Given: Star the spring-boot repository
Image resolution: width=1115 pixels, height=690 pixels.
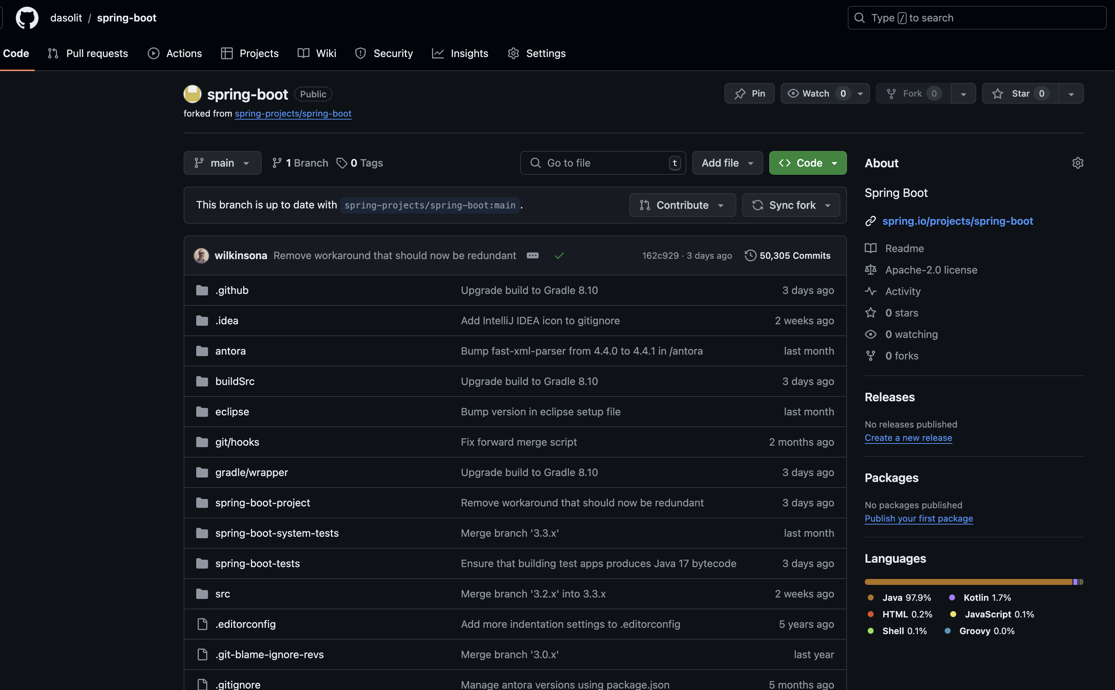Looking at the screenshot, I should 1020,94.
